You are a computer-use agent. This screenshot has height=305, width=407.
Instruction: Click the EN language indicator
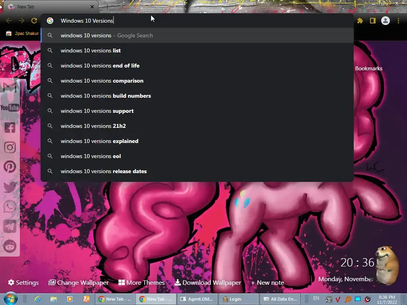[x=316, y=298]
